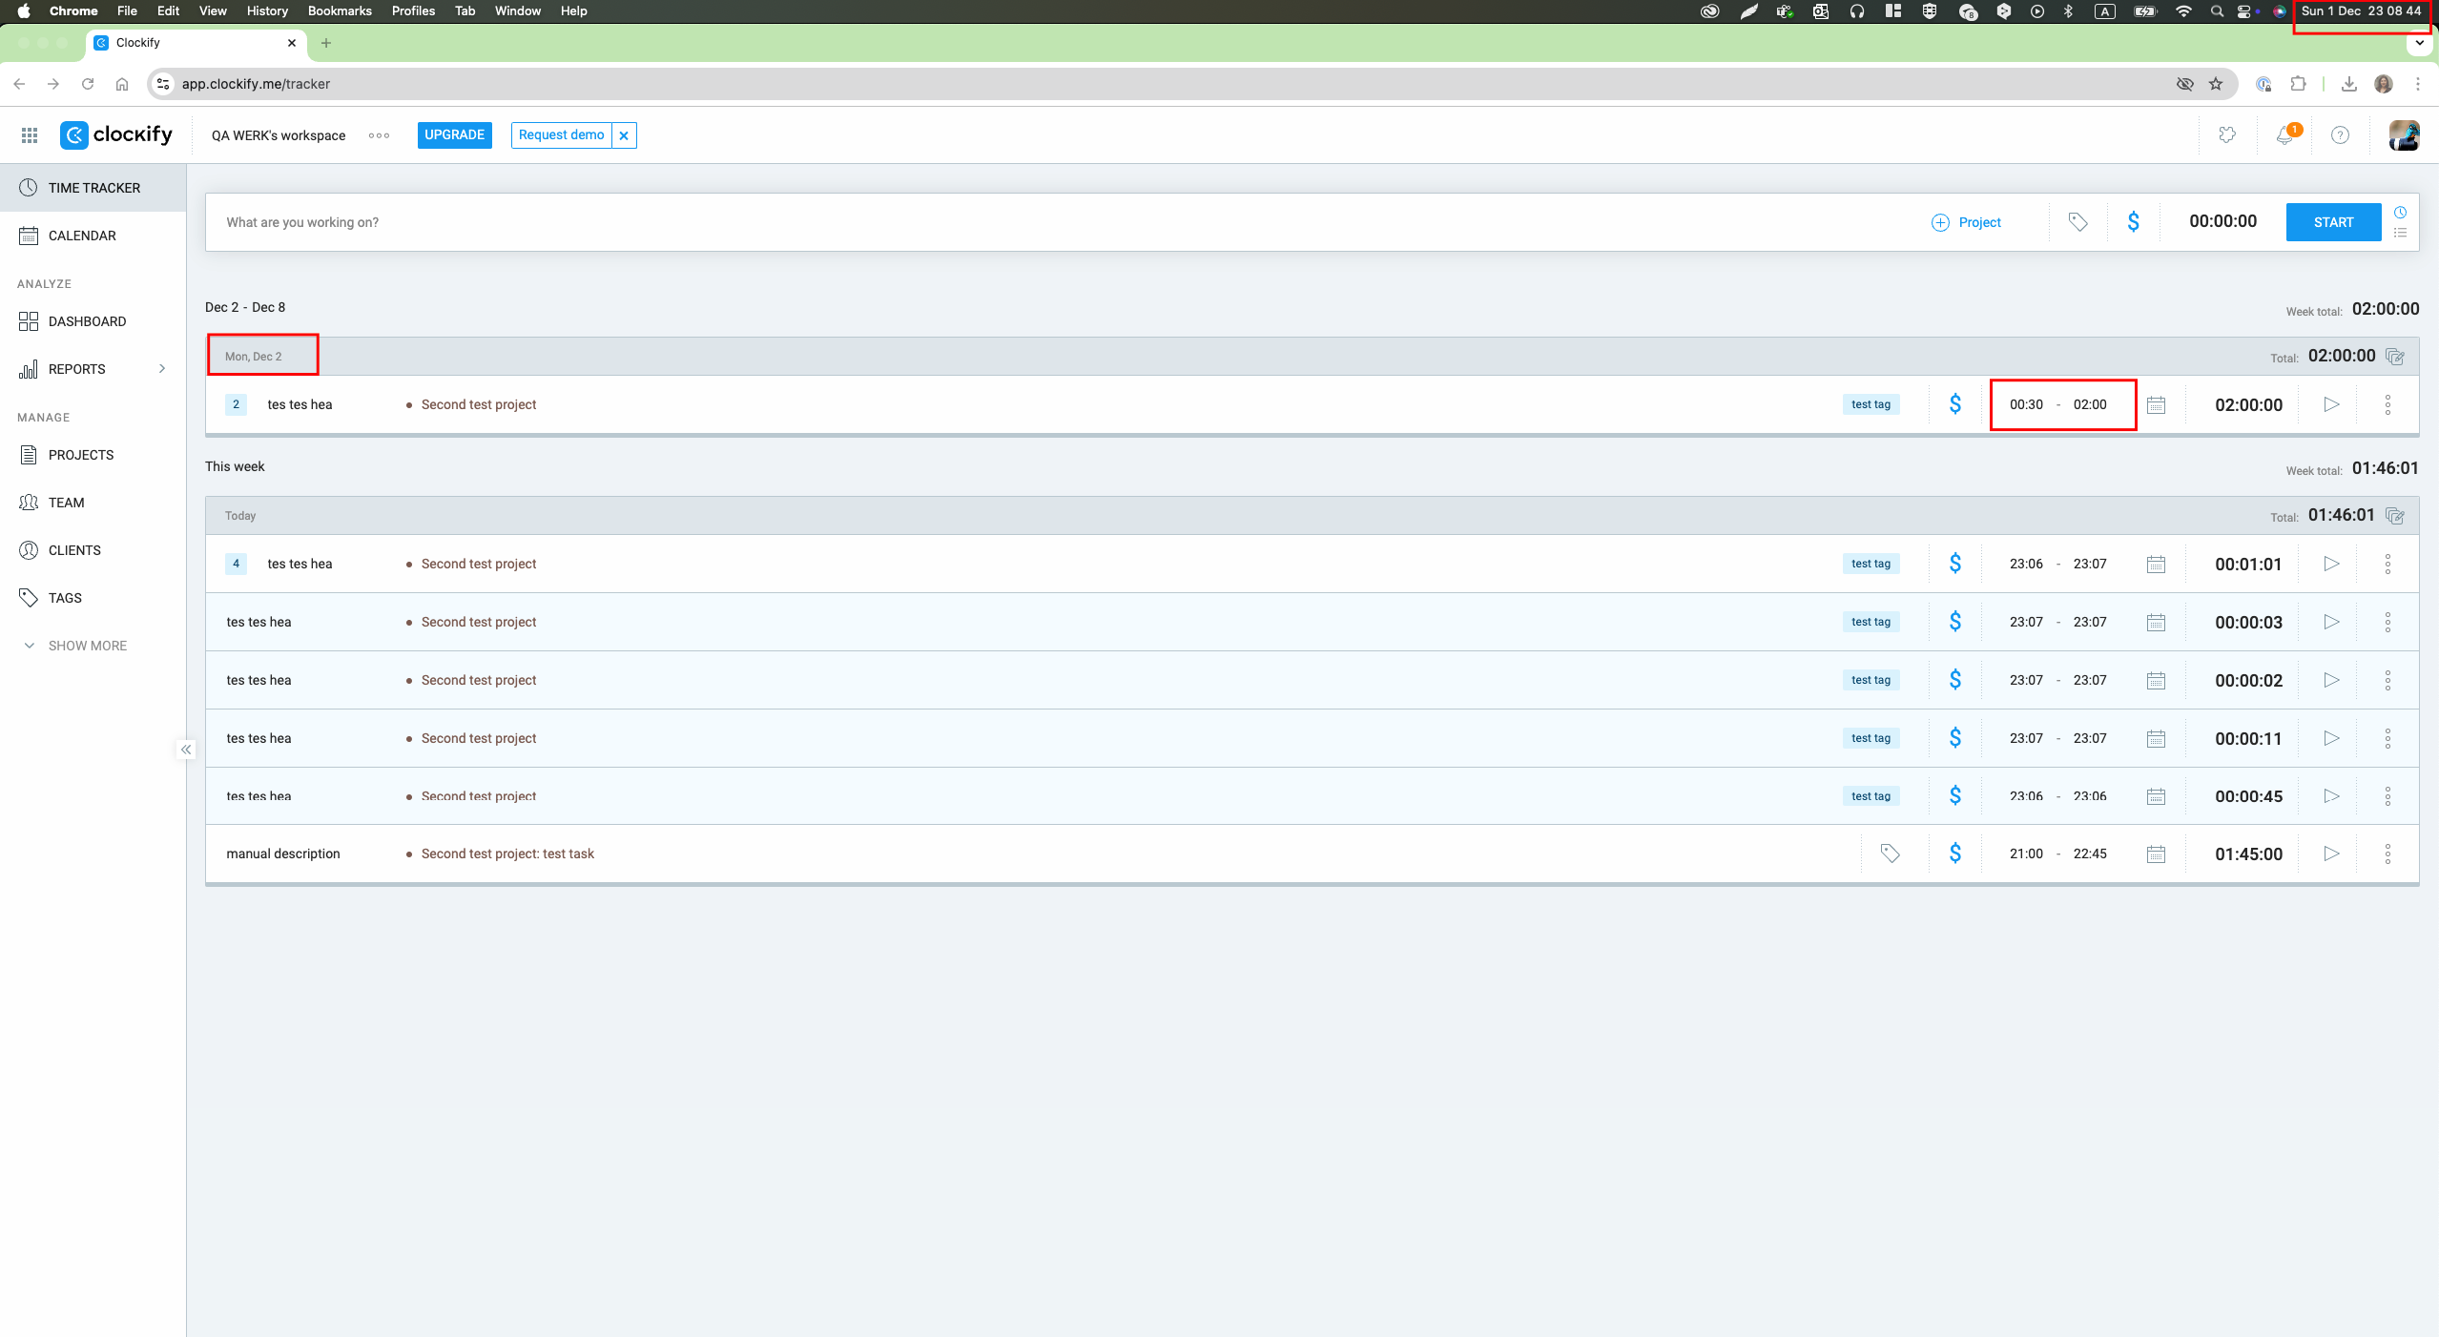Toggle billable on 00:00:11 entry

1955,738
